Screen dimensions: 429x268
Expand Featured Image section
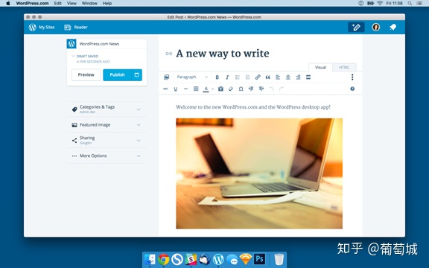pos(107,125)
